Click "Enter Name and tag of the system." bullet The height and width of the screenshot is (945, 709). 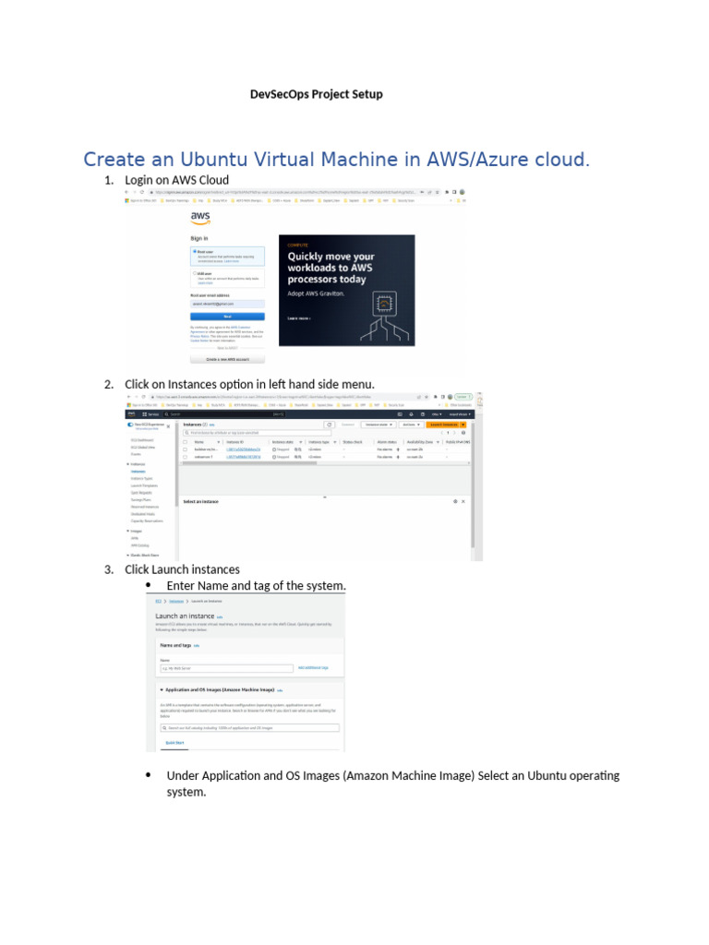pos(257,586)
